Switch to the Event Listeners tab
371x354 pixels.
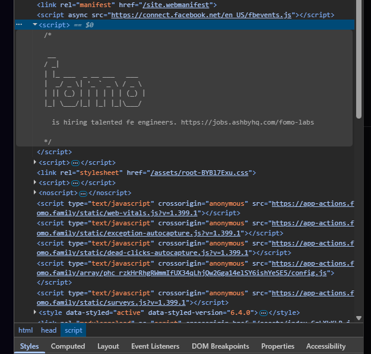[155, 346]
